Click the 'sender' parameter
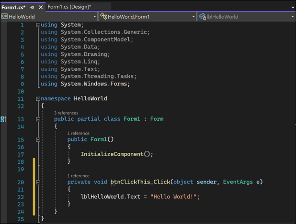Screen dimensions: 296x224 coord(206,182)
